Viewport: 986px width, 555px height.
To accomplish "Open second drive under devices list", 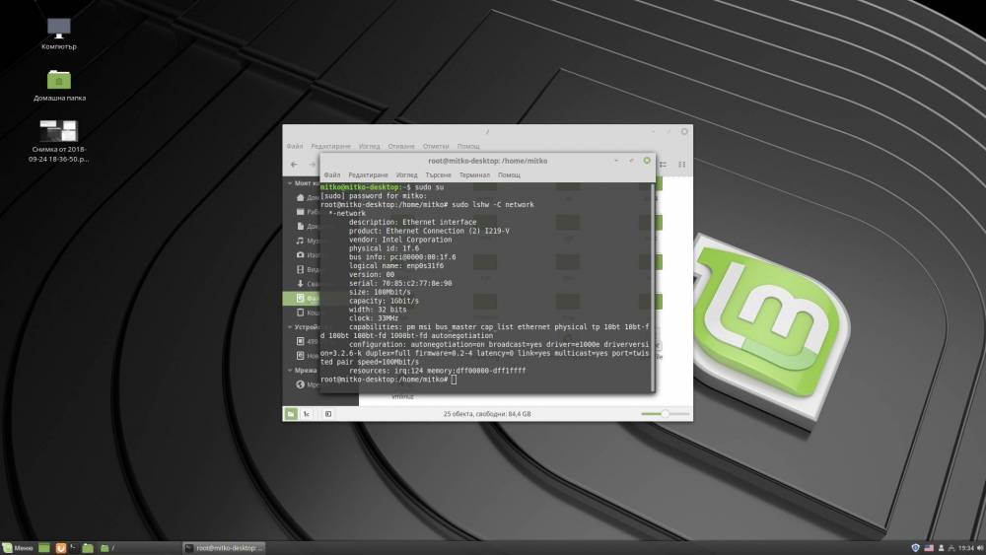I will [307, 356].
